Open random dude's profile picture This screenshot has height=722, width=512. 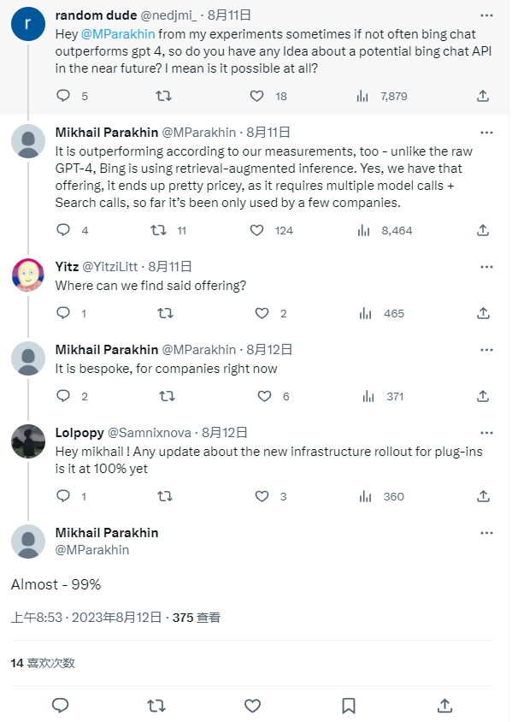pos(27,23)
